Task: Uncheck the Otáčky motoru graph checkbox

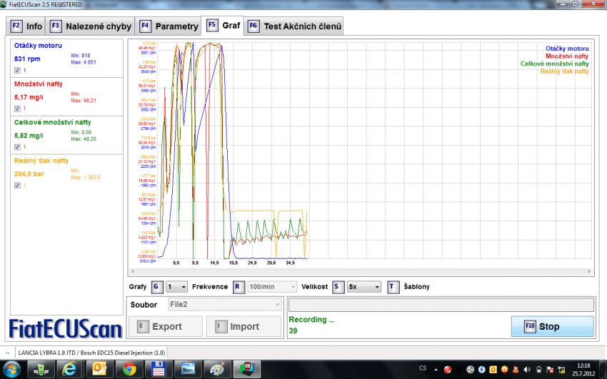Action: [17, 71]
